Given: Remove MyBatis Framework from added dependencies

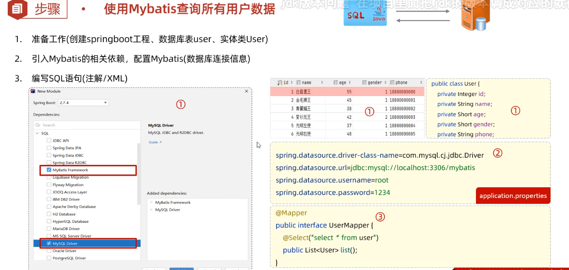Looking at the screenshot, I should [151, 202].
